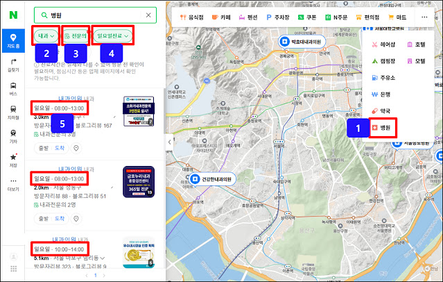
Task: Select the 버스 bus sidebar icon
Action: (x=13, y=89)
